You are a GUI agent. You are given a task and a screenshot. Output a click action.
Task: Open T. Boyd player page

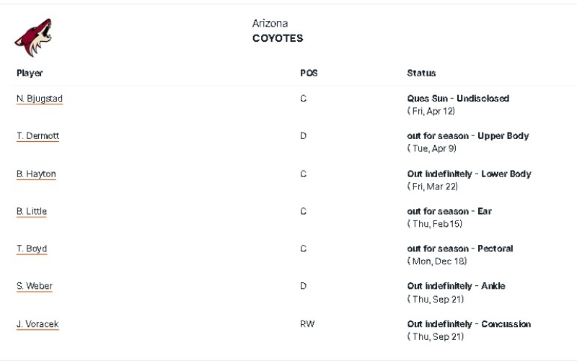(32, 249)
